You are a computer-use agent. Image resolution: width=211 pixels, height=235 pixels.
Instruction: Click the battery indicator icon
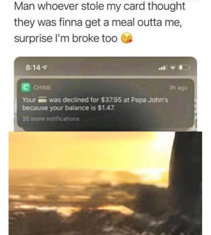click(x=185, y=68)
